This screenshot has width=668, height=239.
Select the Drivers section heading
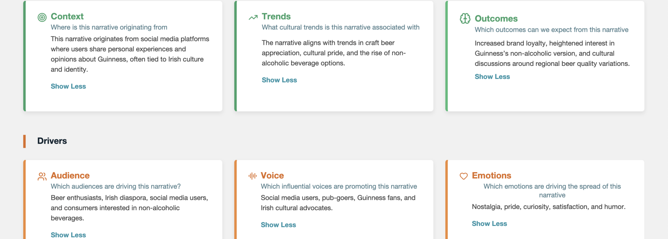click(x=52, y=141)
